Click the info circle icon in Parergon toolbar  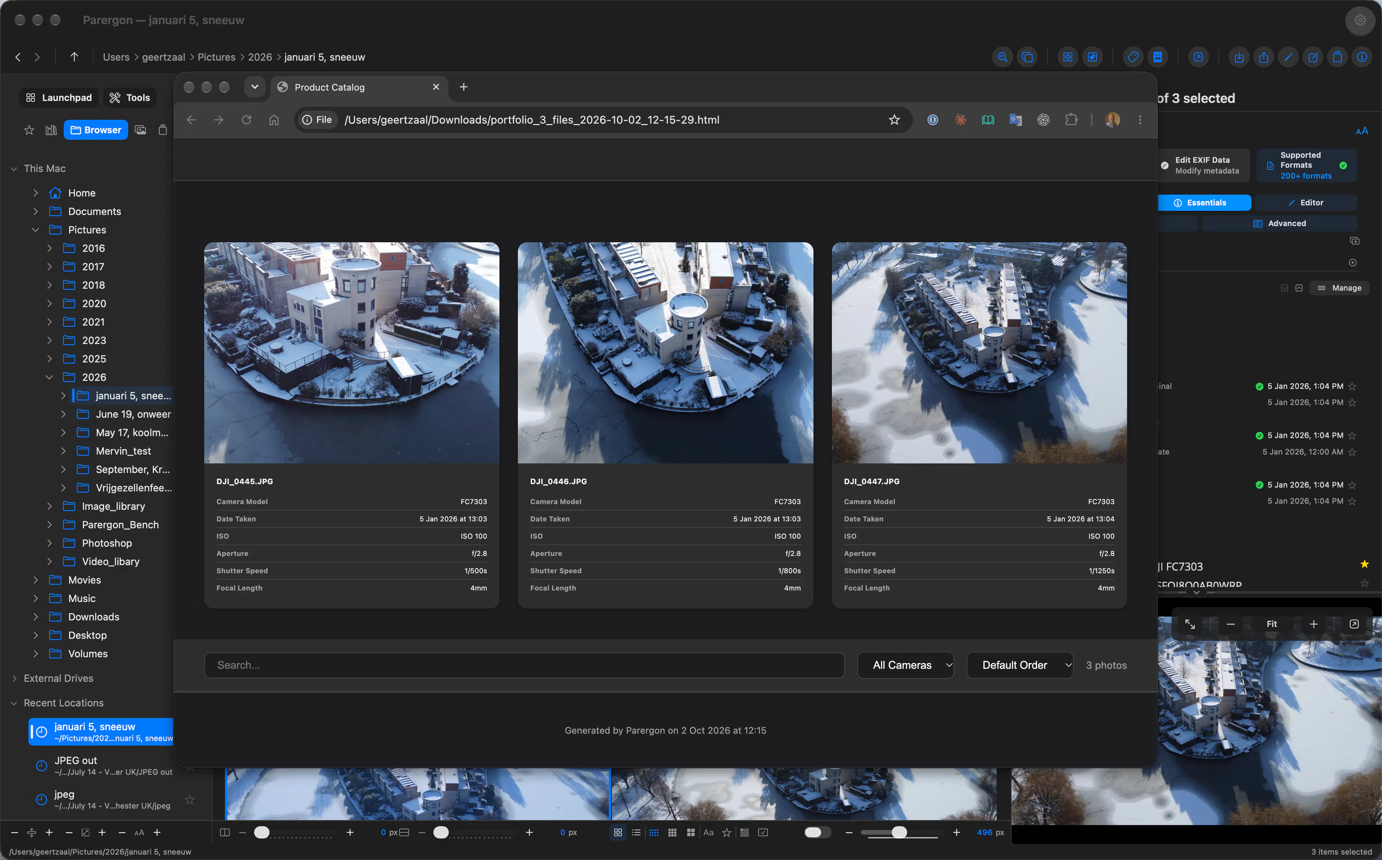pyautogui.click(x=1362, y=57)
